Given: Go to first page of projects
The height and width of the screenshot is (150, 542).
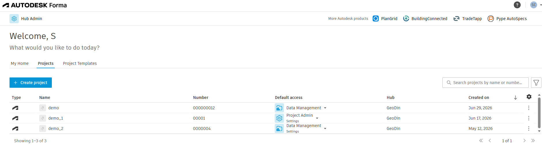Looking at the screenshot, I should pos(481,141).
